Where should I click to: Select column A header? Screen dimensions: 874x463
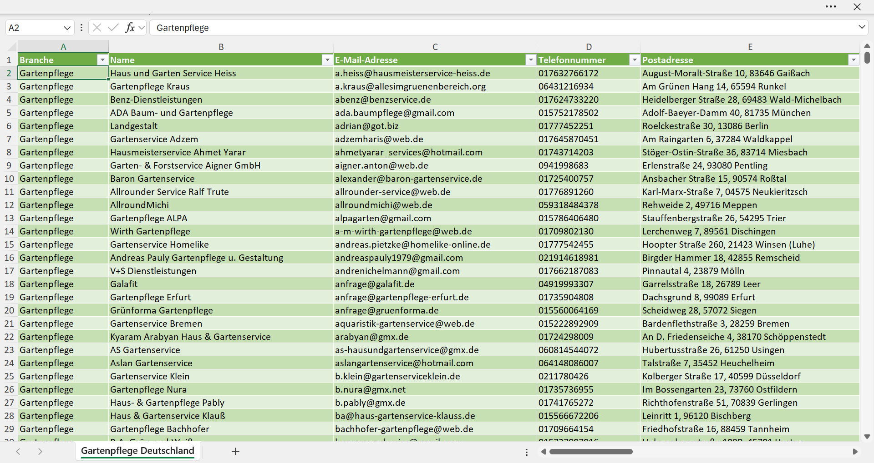[x=63, y=47]
